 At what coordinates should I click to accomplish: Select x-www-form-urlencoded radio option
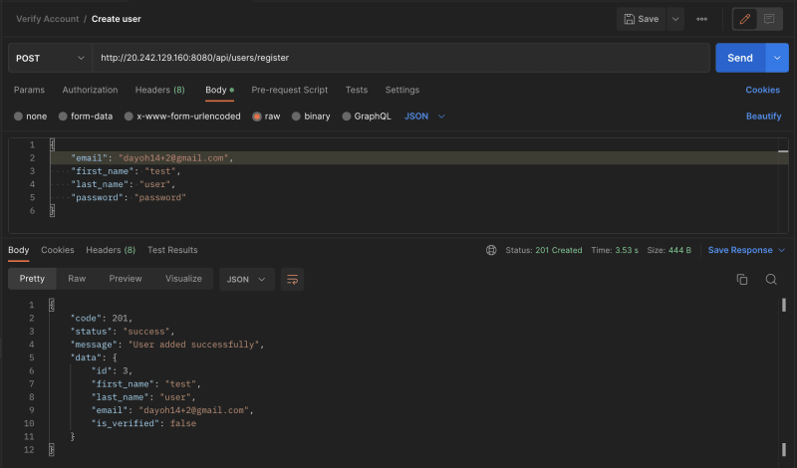click(x=129, y=117)
